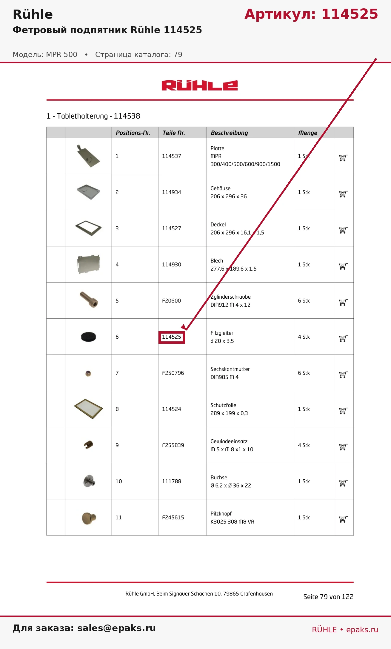Screen dimensions: 391x649
Task: Add Filzgleiter 114525 to cart
Action: (x=344, y=338)
